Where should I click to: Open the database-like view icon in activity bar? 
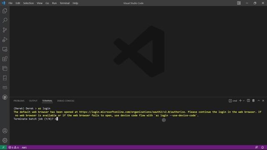pyautogui.click(x=5, y=68)
